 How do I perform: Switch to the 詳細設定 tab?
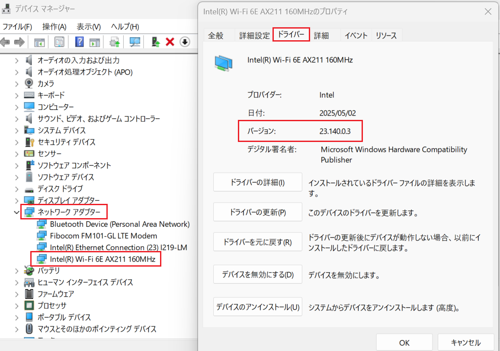pos(254,35)
